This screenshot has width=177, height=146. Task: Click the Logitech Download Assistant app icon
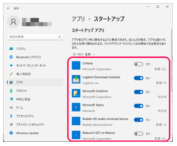76,79
